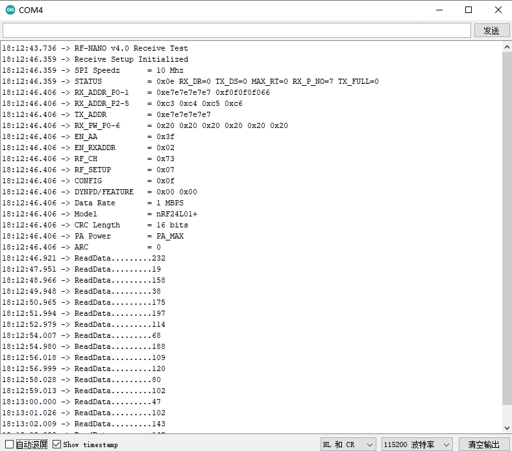Image resolution: width=512 pixels, height=451 pixels.
Task: Click the 'Data Rate = 1 MBPS' line
Action: 93,203
